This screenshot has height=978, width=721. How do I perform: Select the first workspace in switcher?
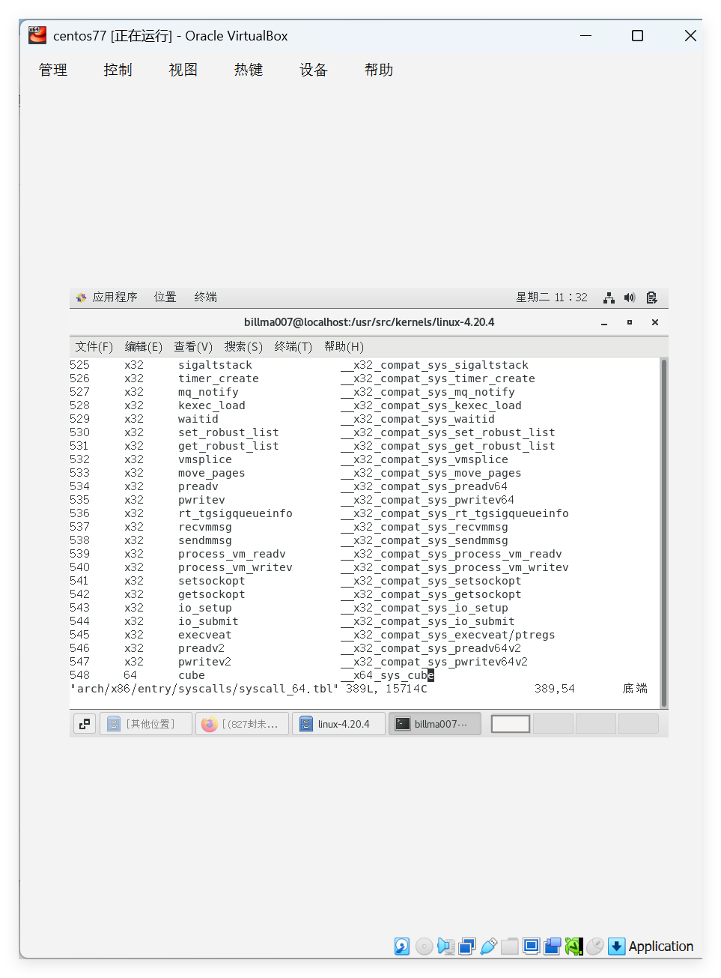[x=511, y=724]
